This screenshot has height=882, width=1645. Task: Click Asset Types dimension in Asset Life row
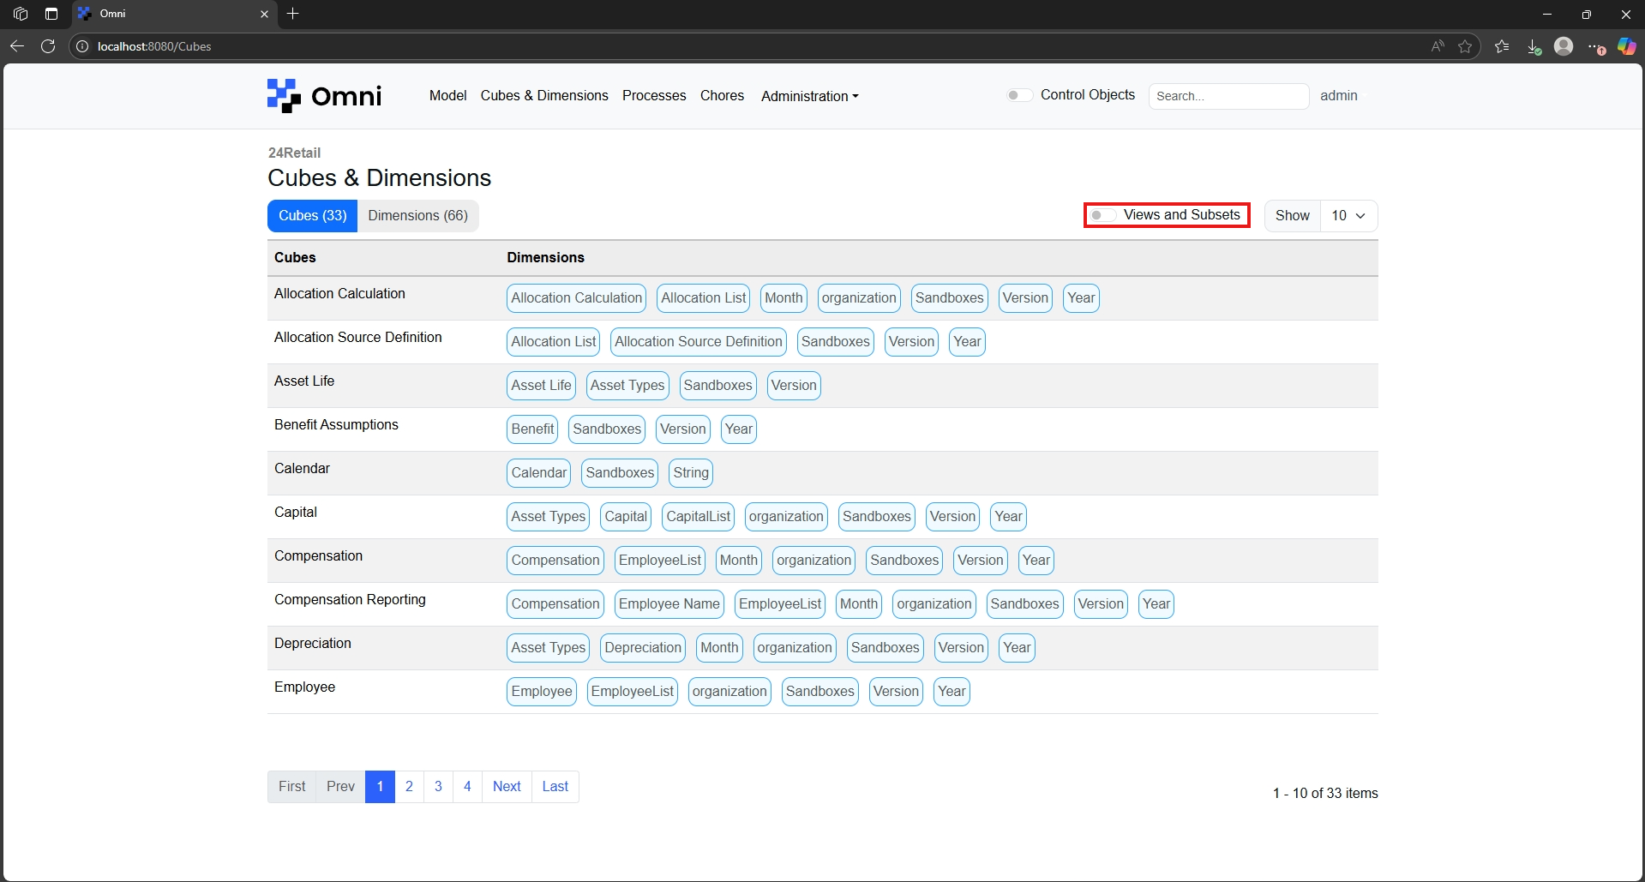tap(627, 386)
